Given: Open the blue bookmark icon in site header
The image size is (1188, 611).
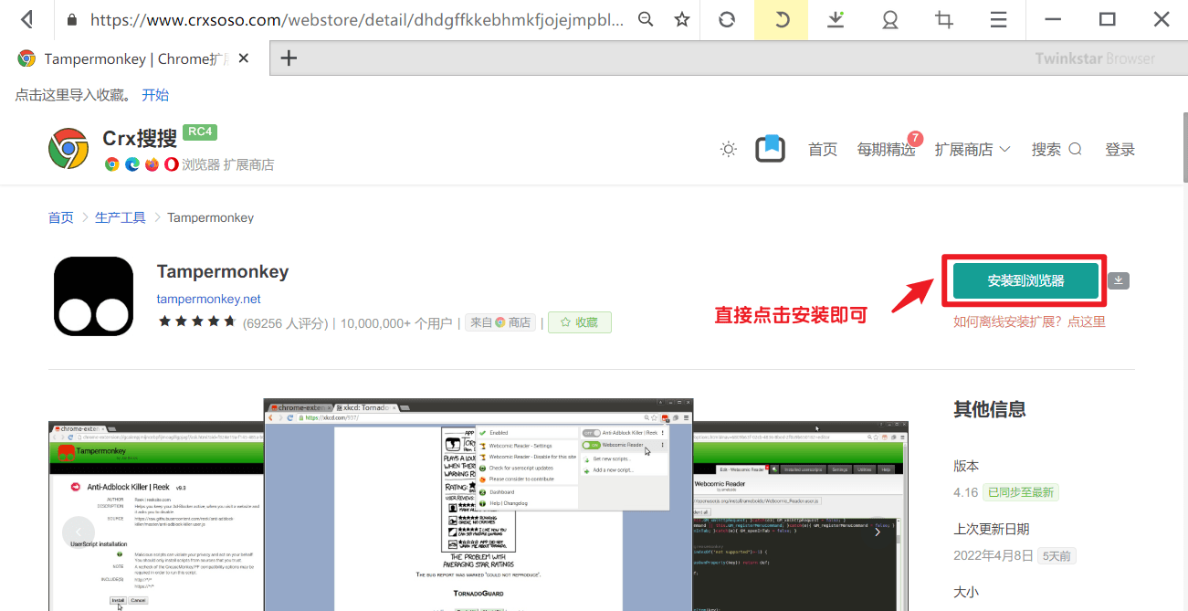Looking at the screenshot, I should coord(771,149).
